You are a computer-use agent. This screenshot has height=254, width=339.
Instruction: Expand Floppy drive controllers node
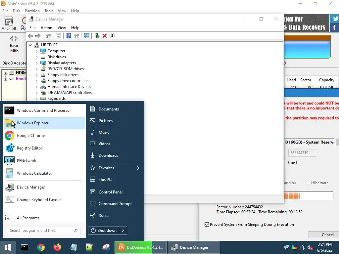[x=36, y=81]
